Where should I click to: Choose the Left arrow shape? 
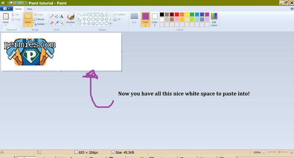coord(102,19)
